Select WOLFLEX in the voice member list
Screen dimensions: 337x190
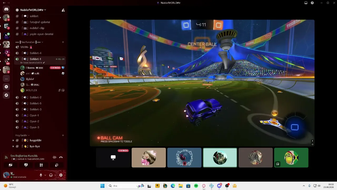click(x=42, y=90)
